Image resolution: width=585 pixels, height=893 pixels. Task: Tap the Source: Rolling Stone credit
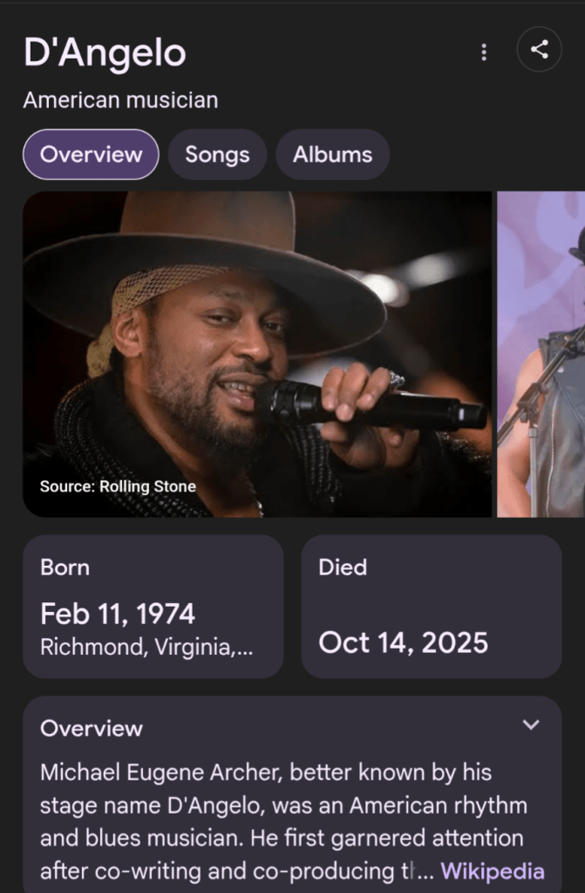coord(118,486)
